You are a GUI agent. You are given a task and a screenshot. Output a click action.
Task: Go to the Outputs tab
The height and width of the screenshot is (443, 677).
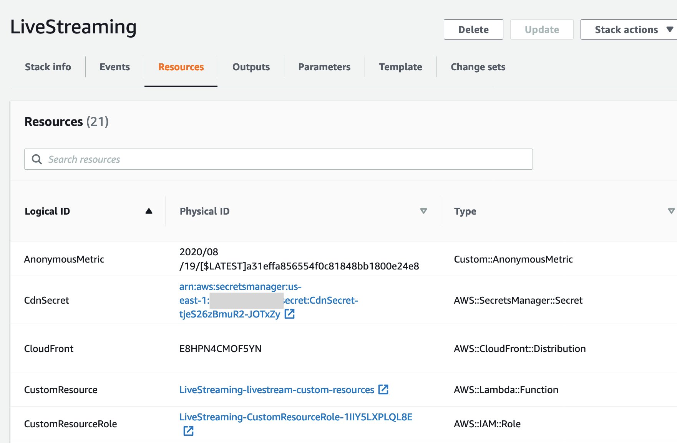click(251, 67)
